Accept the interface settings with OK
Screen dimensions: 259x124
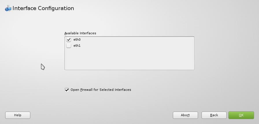(241, 115)
